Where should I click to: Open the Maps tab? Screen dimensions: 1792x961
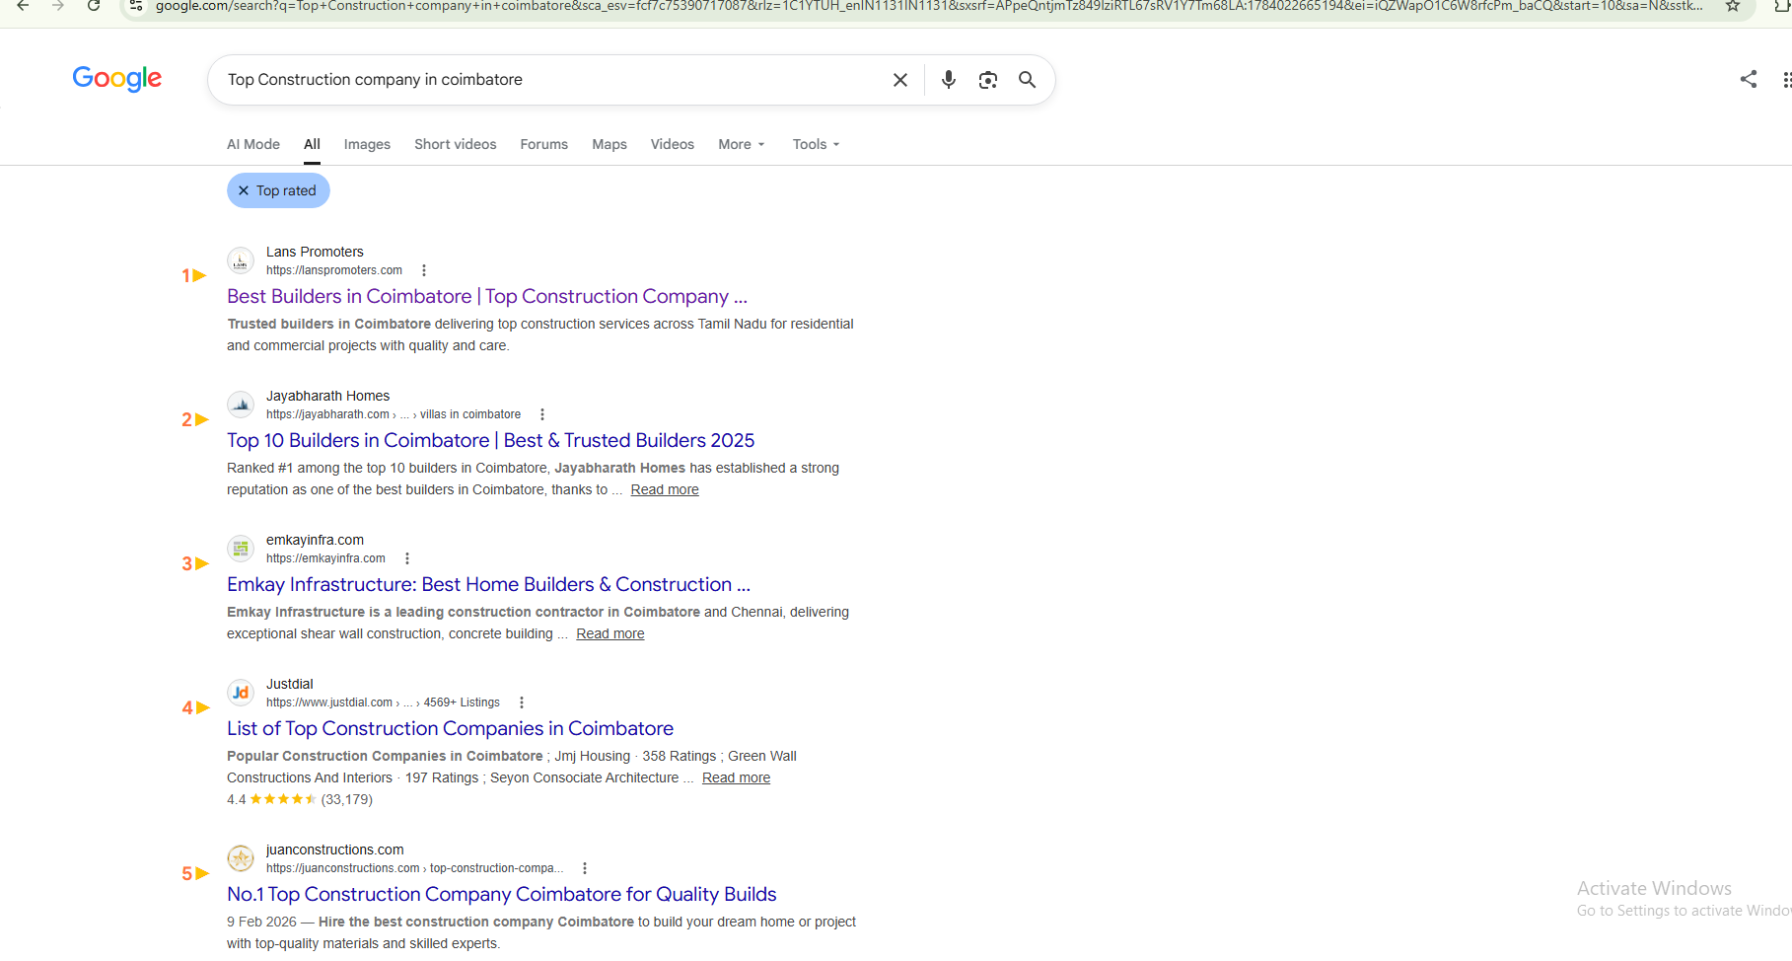[609, 144]
